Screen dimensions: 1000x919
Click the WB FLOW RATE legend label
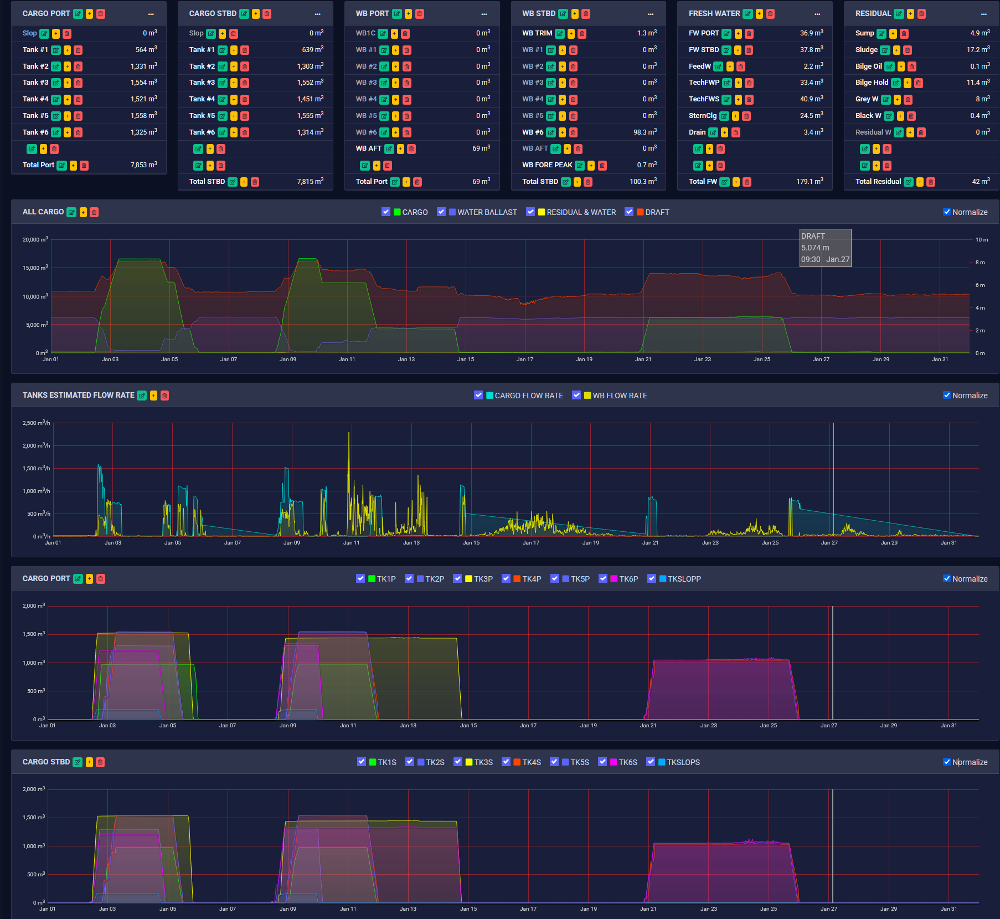tap(621, 395)
